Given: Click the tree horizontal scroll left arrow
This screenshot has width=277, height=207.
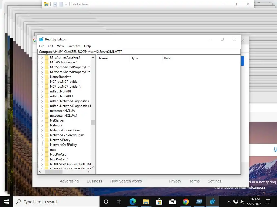Looking at the screenshot, I should tap(40, 172).
